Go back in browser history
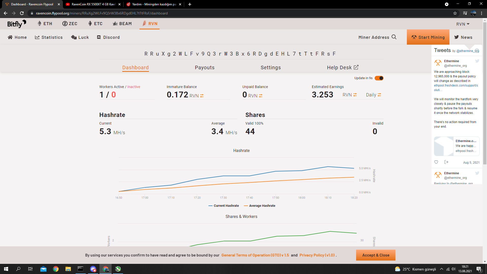The width and height of the screenshot is (487, 274). [6, 13]
